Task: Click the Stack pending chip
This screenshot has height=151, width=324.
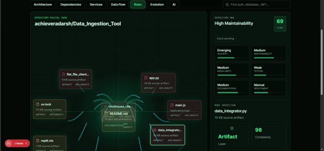Action: tap(226, 38)
